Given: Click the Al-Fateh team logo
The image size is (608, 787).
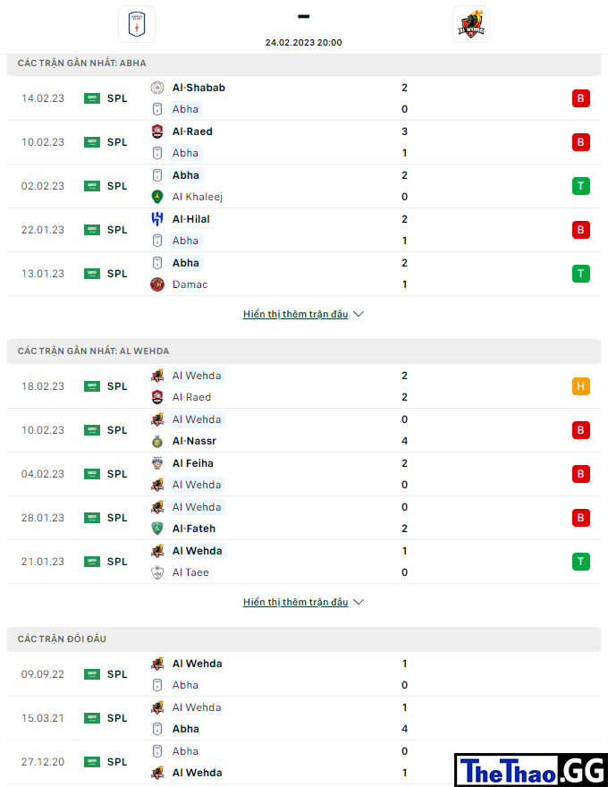Looking at the screenshot, I should (157, 529).
